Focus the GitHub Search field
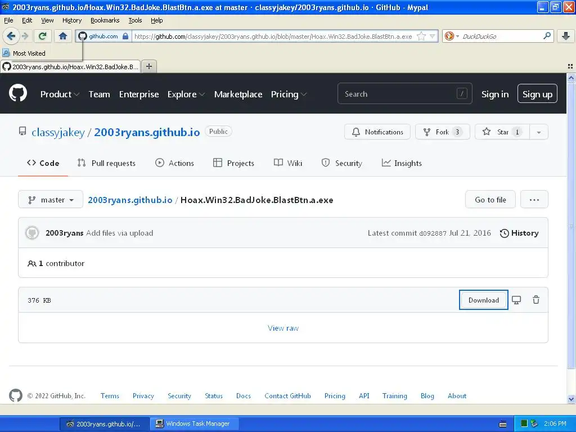Image resolution: width=576 pixels, height=432 pixels. point(404,94)
